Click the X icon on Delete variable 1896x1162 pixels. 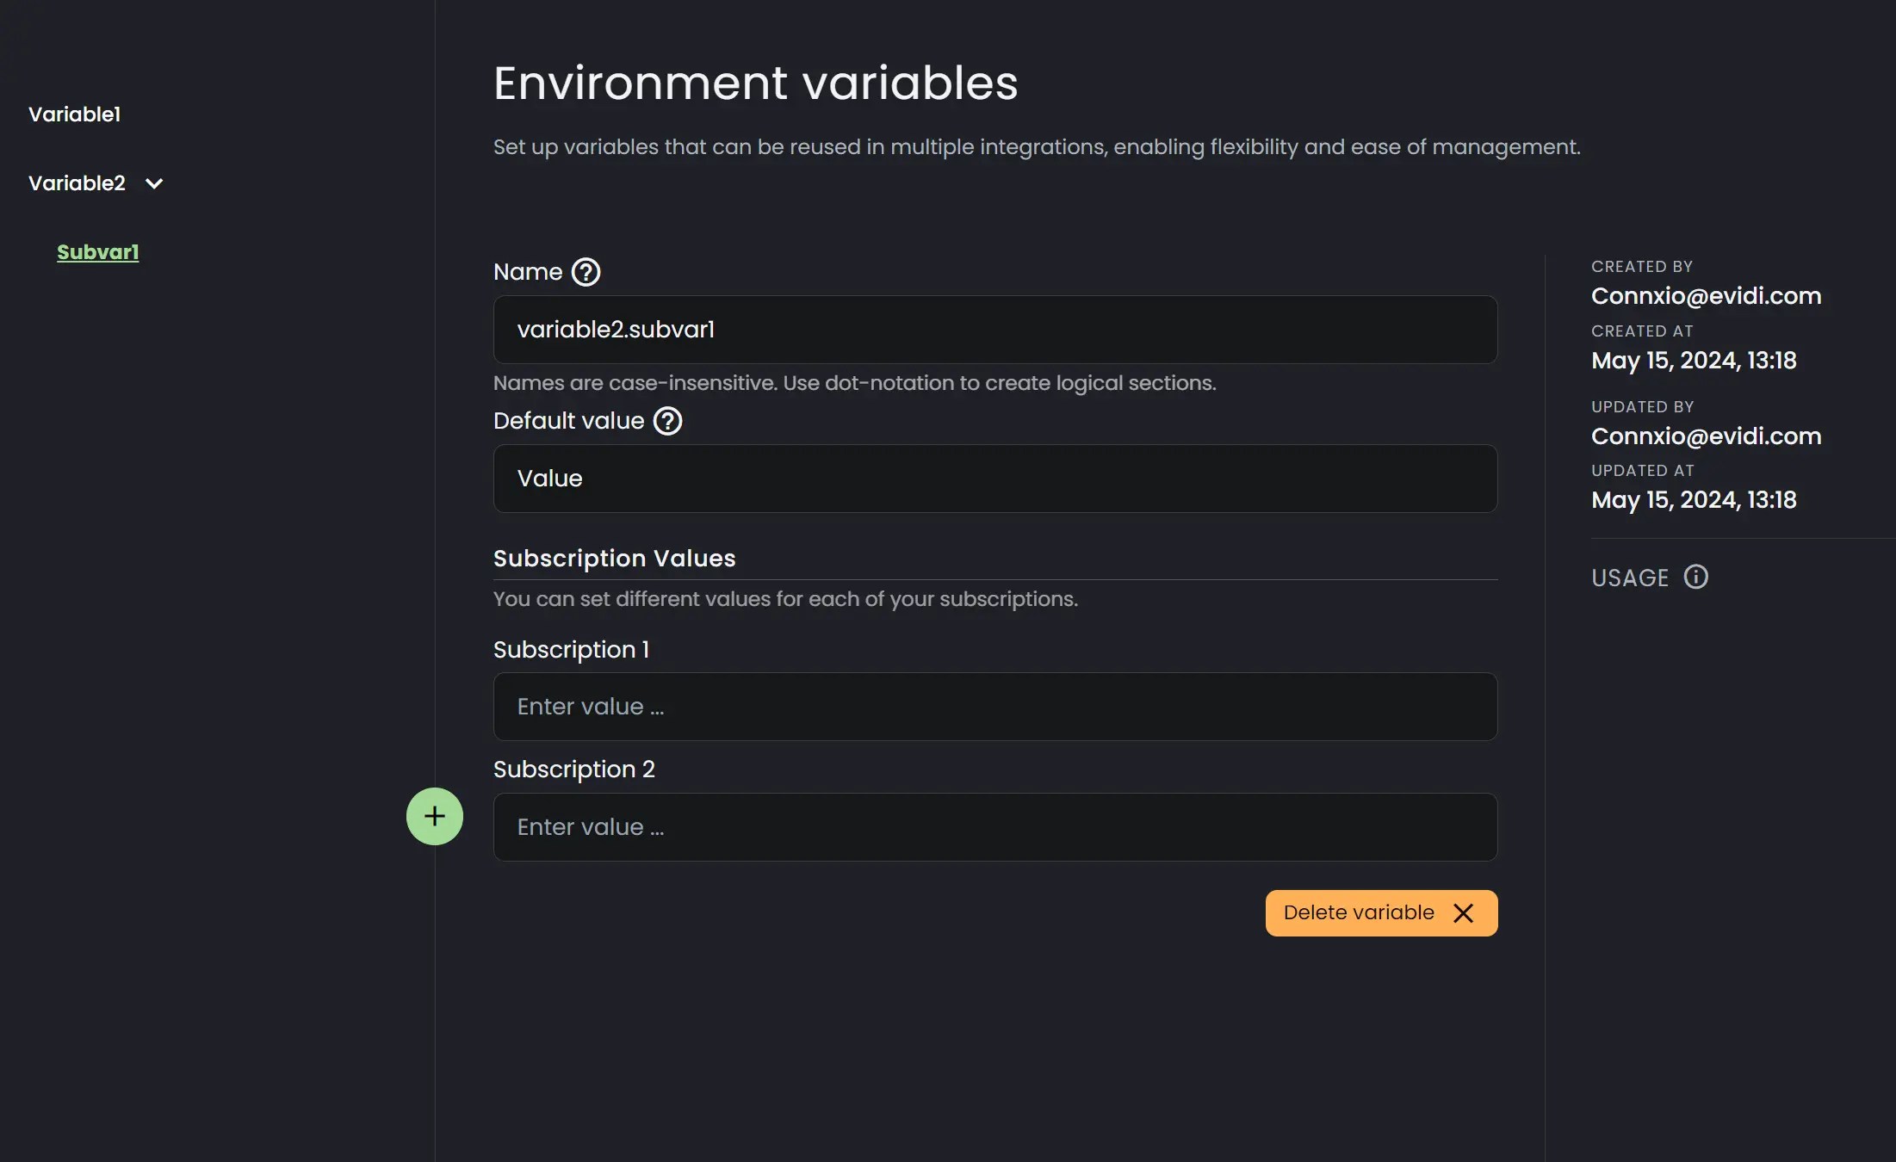click(1463, 913)
